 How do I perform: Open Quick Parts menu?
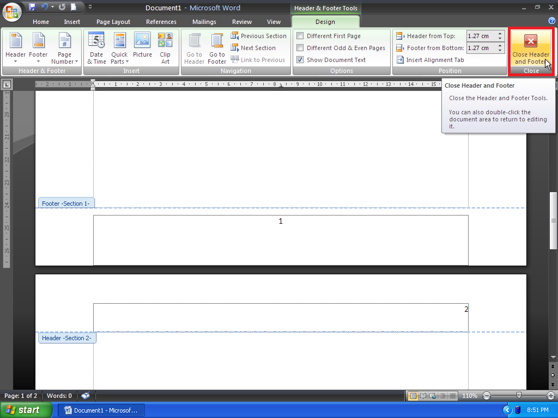click(x=119, y=48)
